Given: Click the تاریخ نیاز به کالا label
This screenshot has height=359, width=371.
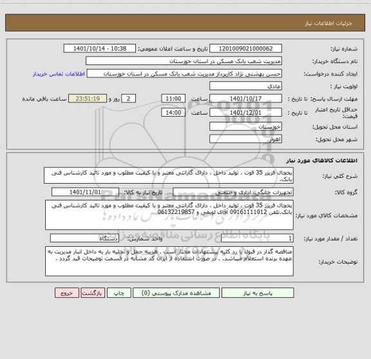Looking at the screenshot, I should (144, 192).
